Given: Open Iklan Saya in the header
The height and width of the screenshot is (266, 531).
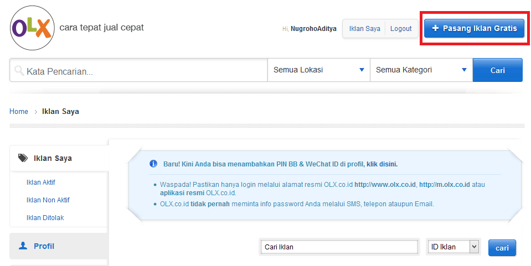Looking at the screenshot, I should [x=365, y=29].
